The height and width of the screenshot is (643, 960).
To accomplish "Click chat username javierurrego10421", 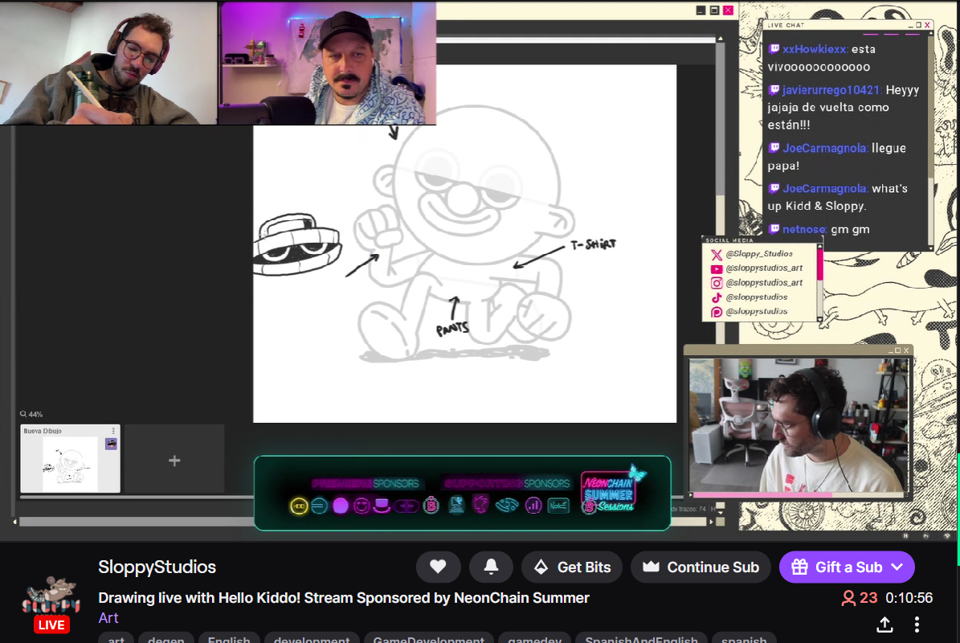I will click(831, 90).
